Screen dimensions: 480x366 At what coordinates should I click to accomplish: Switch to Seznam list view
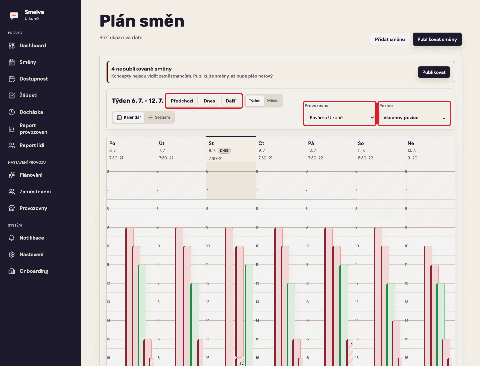coord(159,117)
